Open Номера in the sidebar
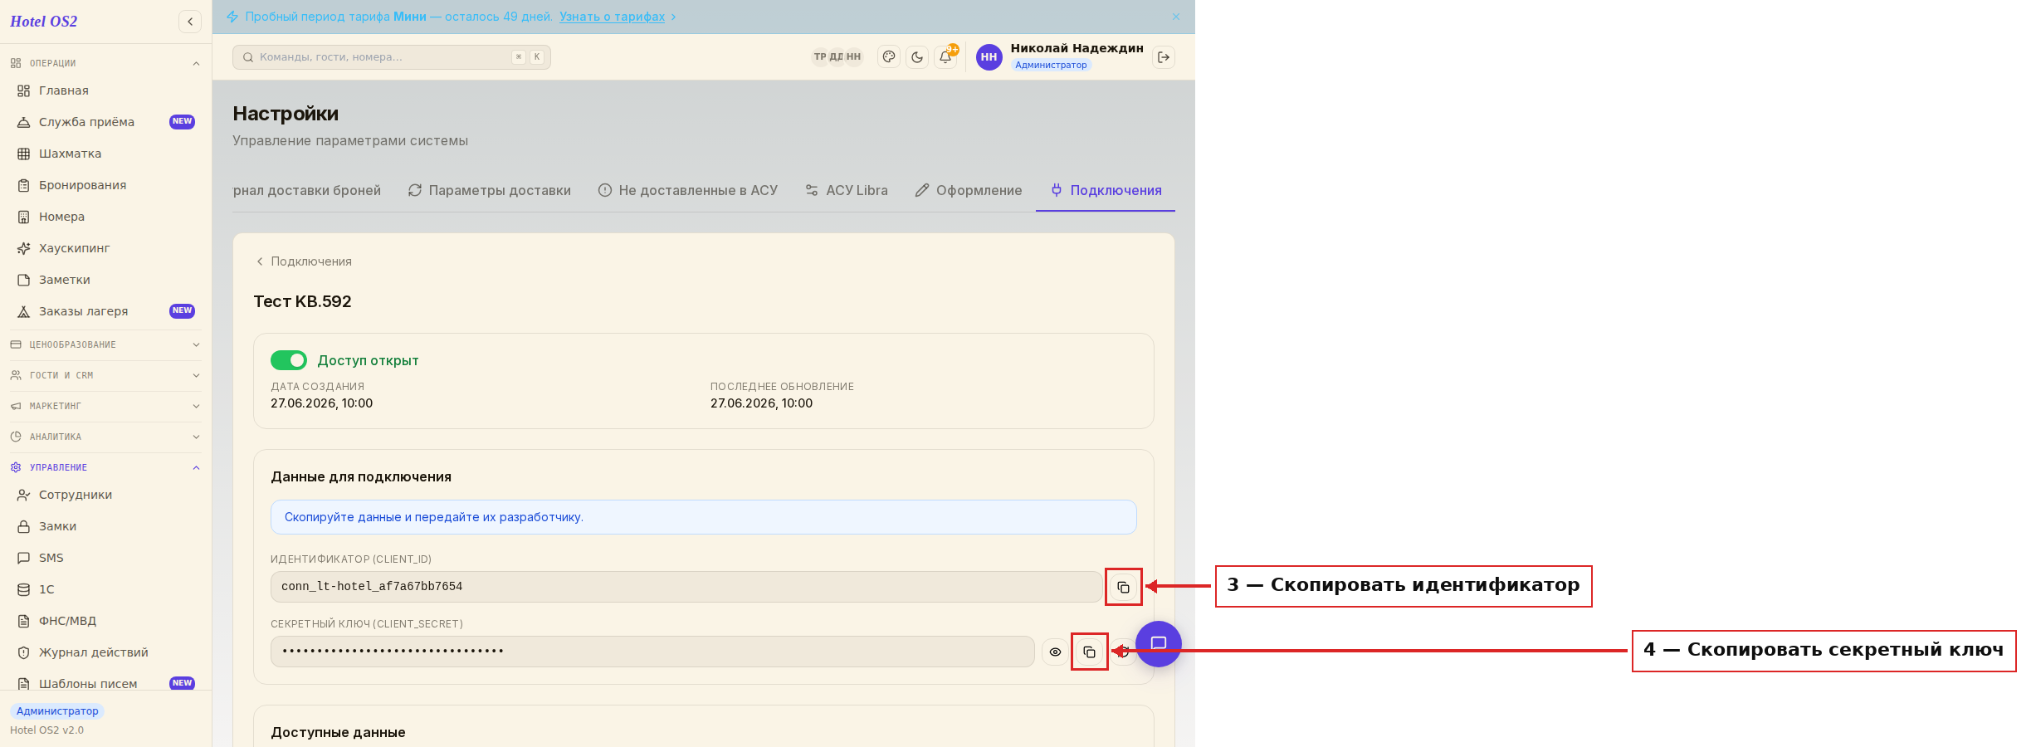The height and width of the screenshot is (747, 2036). (105, 217)
